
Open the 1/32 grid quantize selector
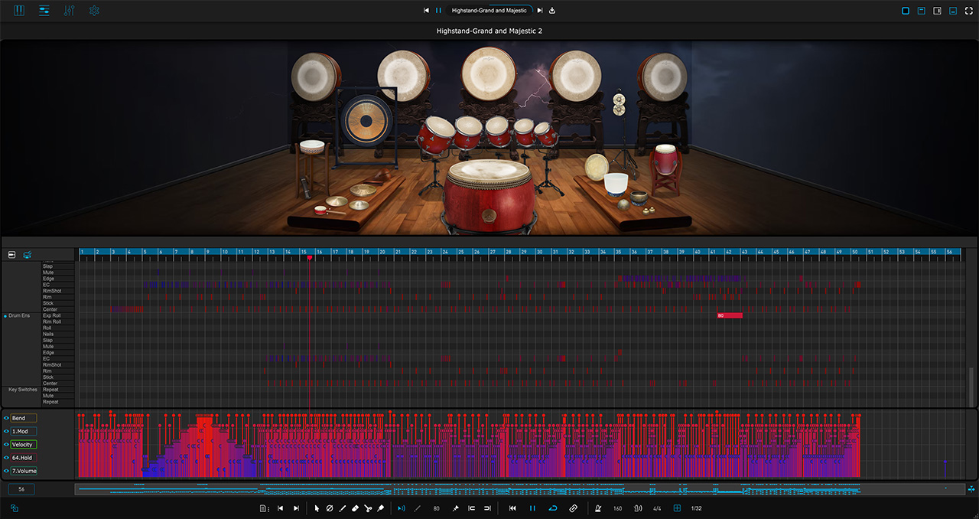tap(696, 508)
